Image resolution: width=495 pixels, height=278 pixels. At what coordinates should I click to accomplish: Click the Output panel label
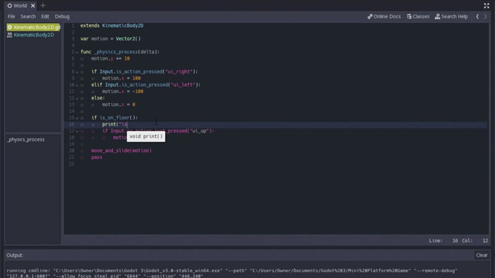[15, 255]
